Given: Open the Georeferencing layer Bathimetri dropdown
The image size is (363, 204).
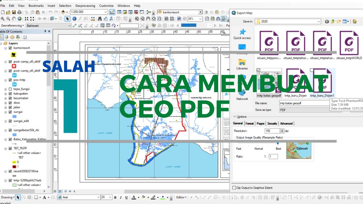Looking at the screenshot, I should point(69,25).
